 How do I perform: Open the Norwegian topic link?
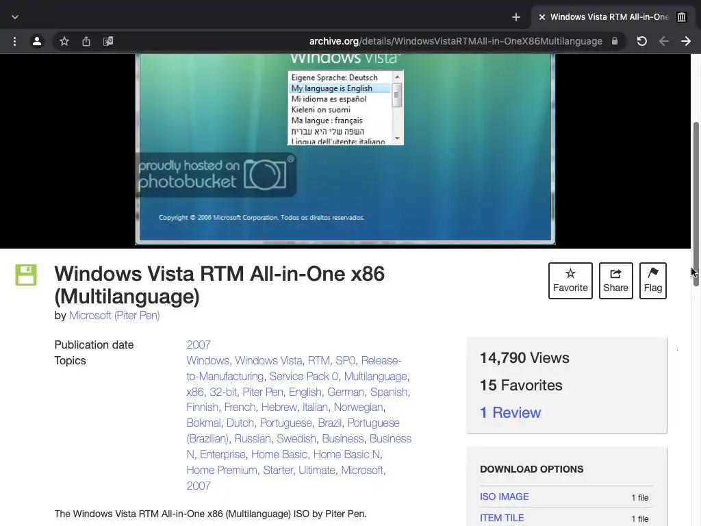coord(359,407)
